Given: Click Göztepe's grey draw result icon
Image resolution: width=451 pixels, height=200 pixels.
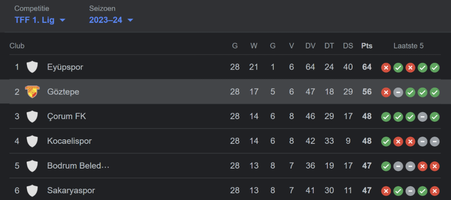Looking at the screenshot, I should [x=398, y=92].
